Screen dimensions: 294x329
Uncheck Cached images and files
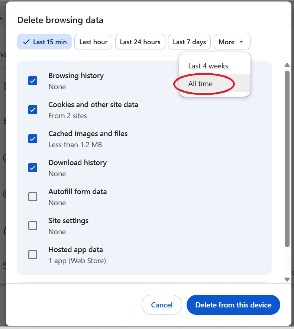(x=33, y=138)
